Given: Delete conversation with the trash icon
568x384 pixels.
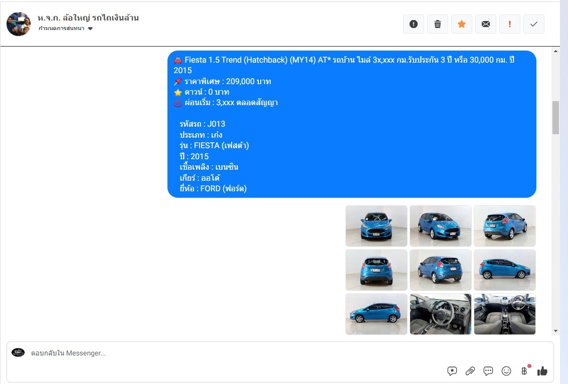Looking at the screenshot, I should click(x=438, y=24).
